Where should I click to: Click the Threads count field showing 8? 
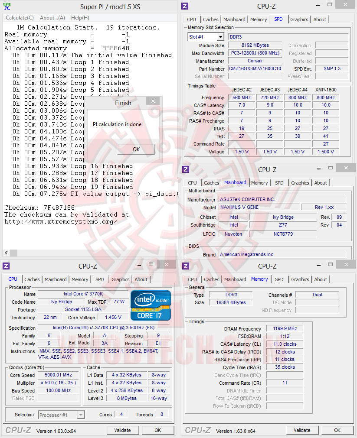click(x=162, y=415)
